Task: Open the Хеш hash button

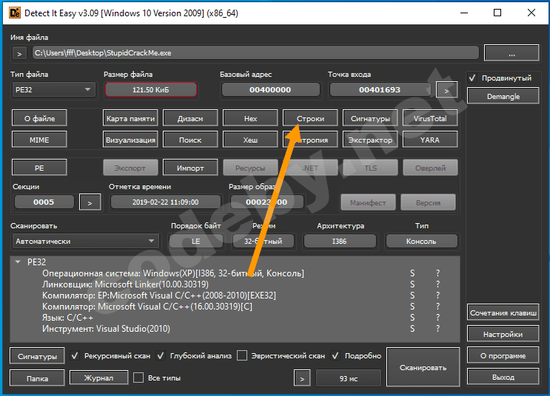Action: (x=250, y=140)
